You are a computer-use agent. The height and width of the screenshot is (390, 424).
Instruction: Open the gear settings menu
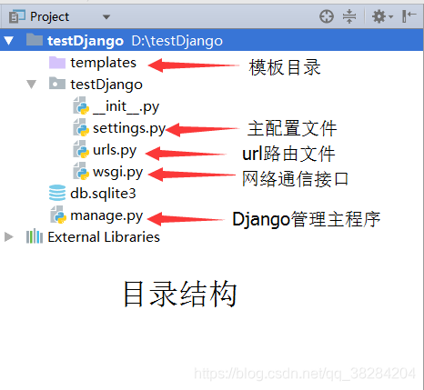click(382, 16)
